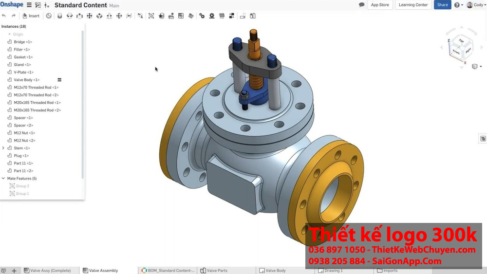This screenshot has width=487, height=274.
Task: Expand the Stem <1> tree node
Action: pos(3,148)
